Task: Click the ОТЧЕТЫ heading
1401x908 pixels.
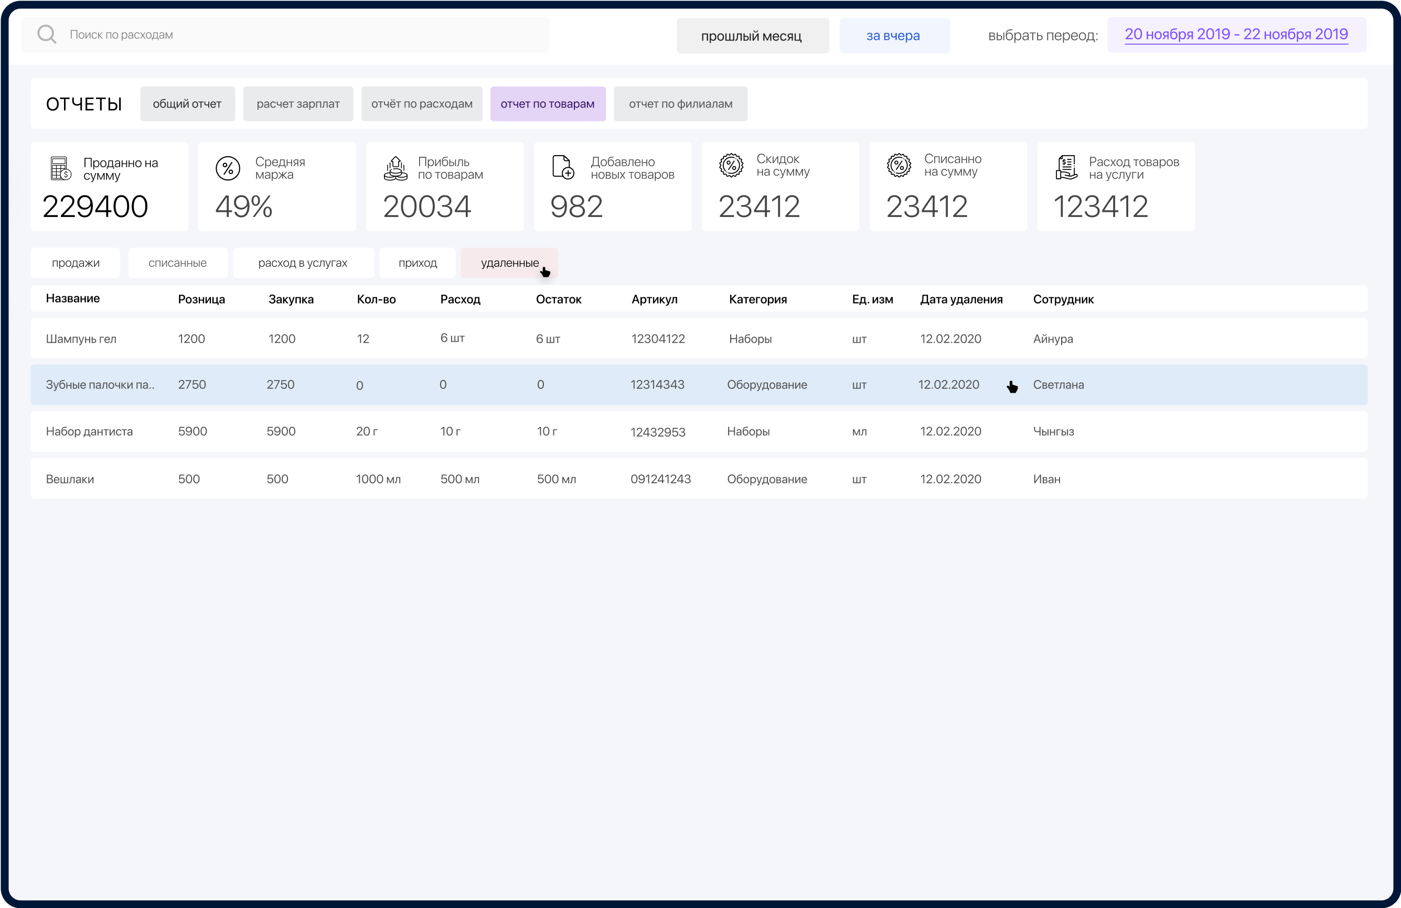Action: coord(83,104)
